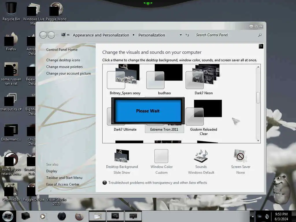Click Troubleshoot problems with transparency link
296x222 pixels.
point(158,183)
